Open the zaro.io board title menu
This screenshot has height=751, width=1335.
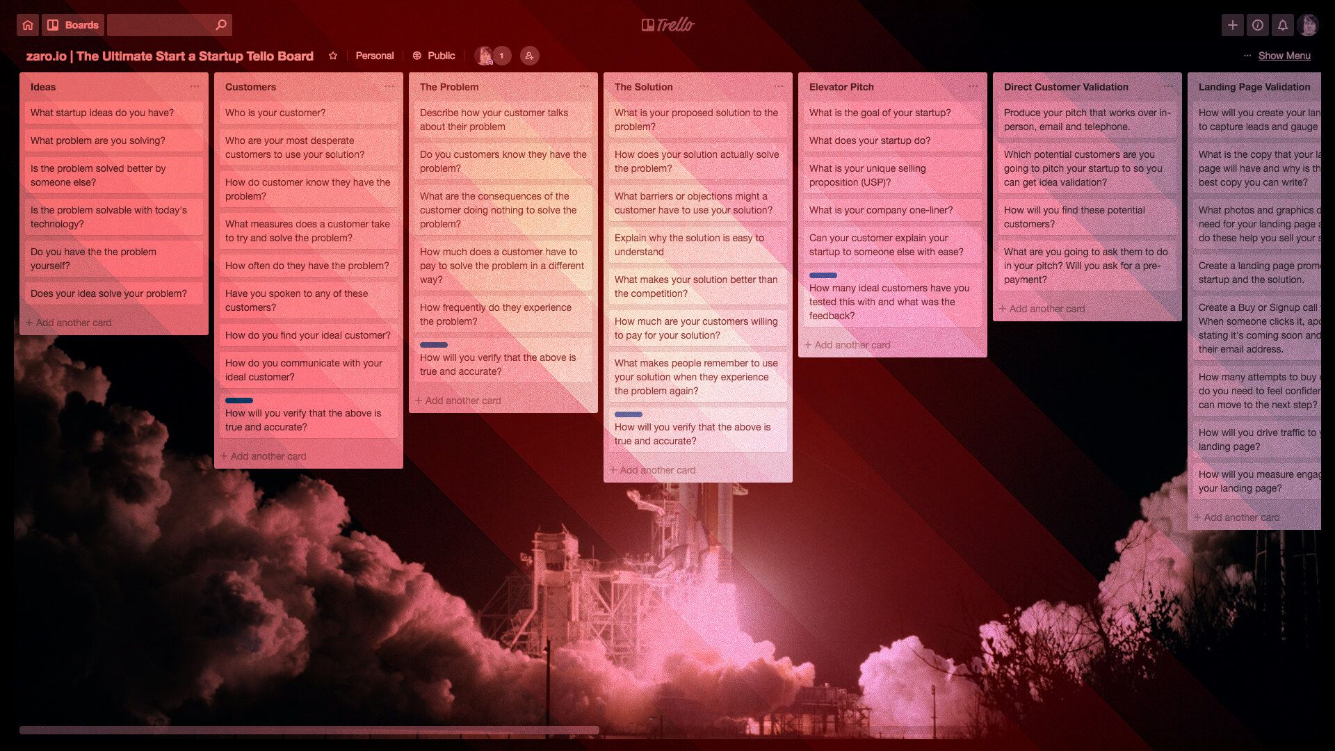click(170, 56)
